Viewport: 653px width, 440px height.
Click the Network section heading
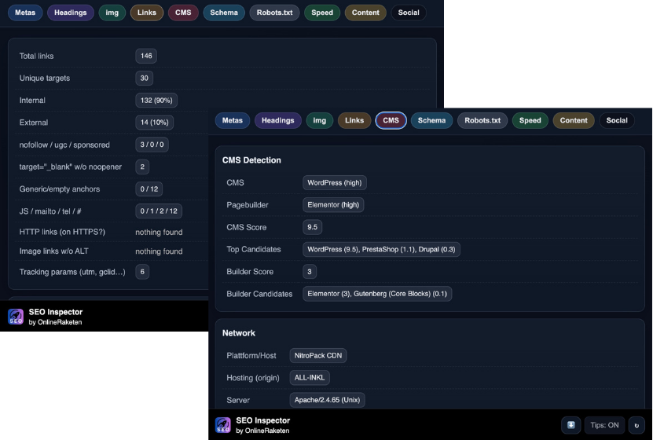239,333
